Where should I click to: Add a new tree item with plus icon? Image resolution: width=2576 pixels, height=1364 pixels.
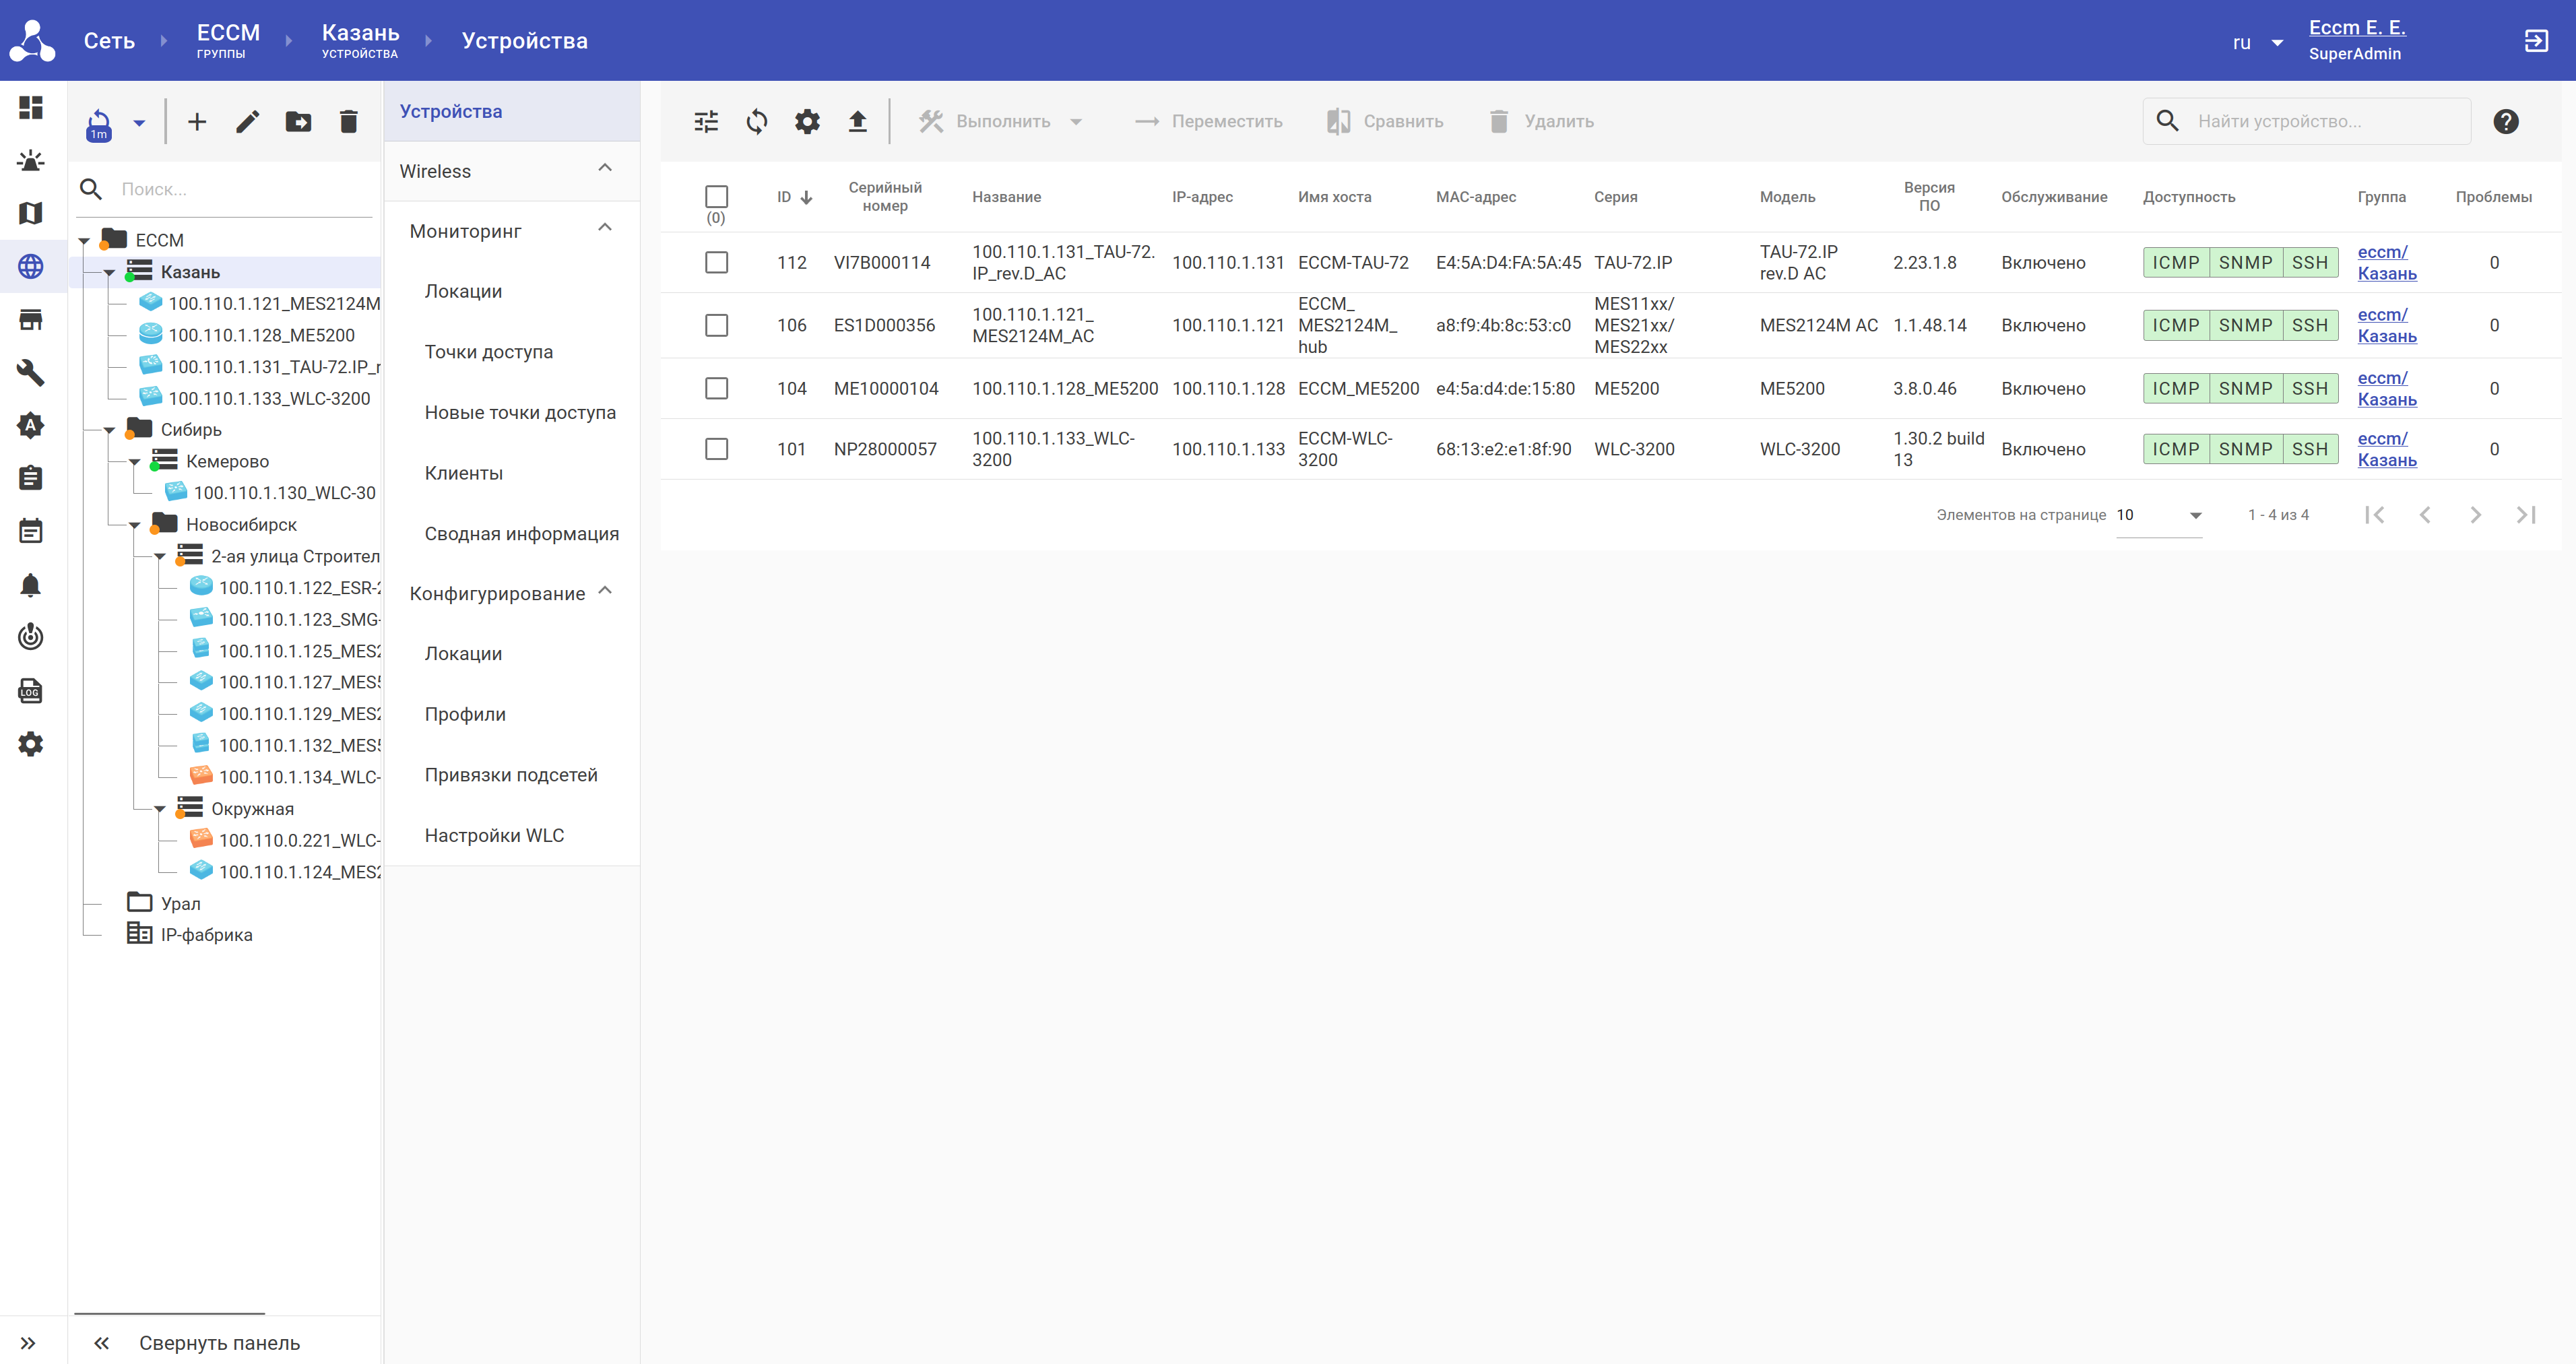(197, 122)
